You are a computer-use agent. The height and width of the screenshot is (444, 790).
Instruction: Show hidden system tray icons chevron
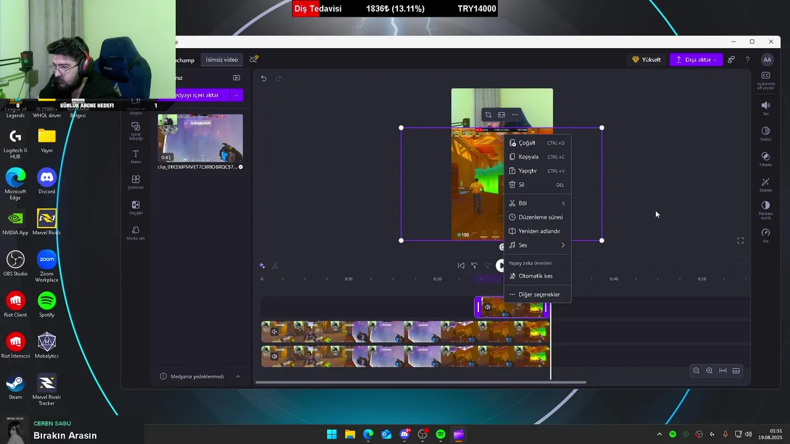(659, 435)
